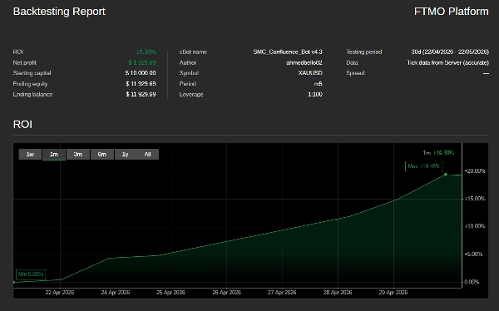The width and height of the screenshot is (499, 311).
Task: Click the Period value m5
Action: point(319,84)
